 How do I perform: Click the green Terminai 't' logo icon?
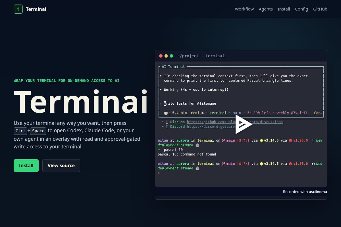click(x=18, y=9)
